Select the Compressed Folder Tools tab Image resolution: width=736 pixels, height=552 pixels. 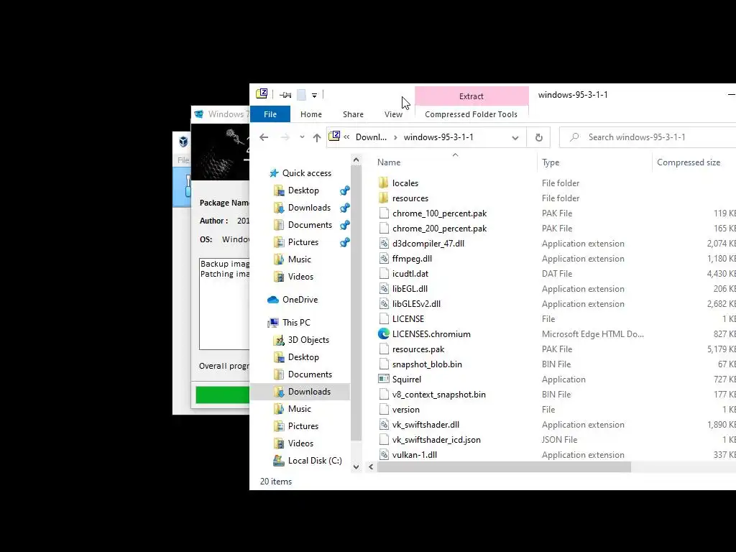coord(471,114)
